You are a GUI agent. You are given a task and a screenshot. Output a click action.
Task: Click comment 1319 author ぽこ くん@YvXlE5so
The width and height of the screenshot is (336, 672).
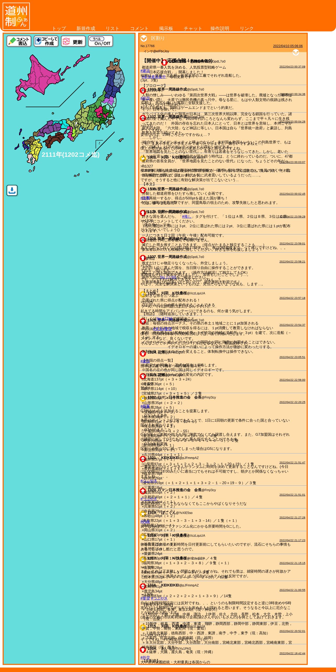pos(177,513)
